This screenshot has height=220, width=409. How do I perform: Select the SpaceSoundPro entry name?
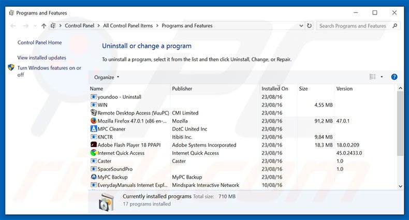pyautogui.click(x=115, y=169)
